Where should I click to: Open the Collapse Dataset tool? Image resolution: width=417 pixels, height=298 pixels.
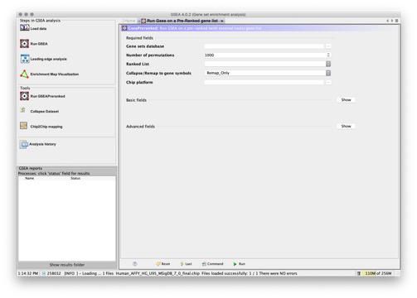tap(39, 111)
